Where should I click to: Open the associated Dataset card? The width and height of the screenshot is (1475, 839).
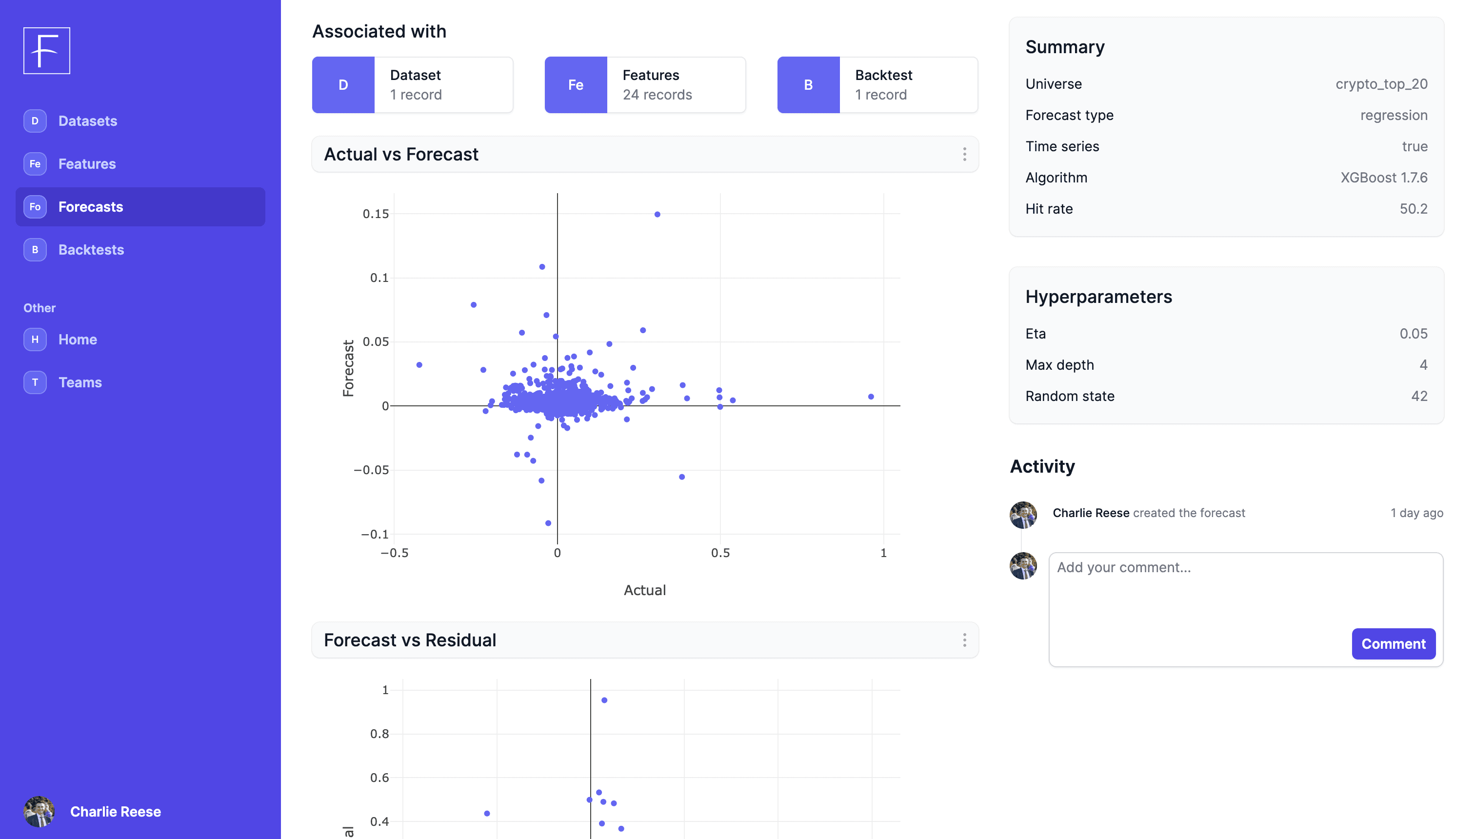click(x=413, y=85)
